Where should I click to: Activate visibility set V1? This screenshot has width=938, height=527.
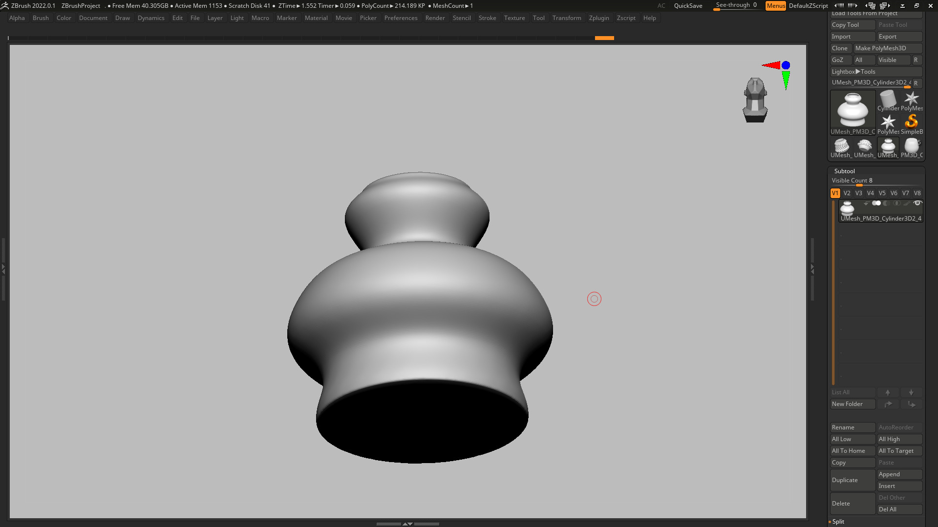point(835,193)
